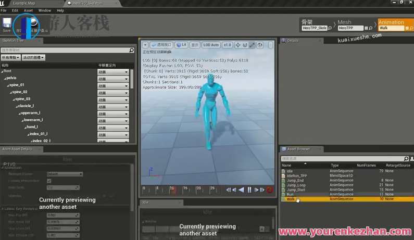
Task: Jump to the last frame of the animation
Action: (x=262, y=190)
